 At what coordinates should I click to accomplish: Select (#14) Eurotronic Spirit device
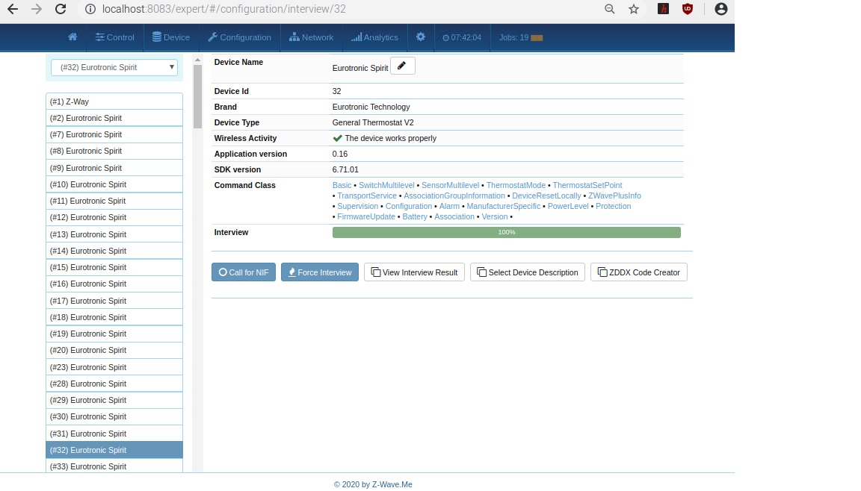point(114,251)
